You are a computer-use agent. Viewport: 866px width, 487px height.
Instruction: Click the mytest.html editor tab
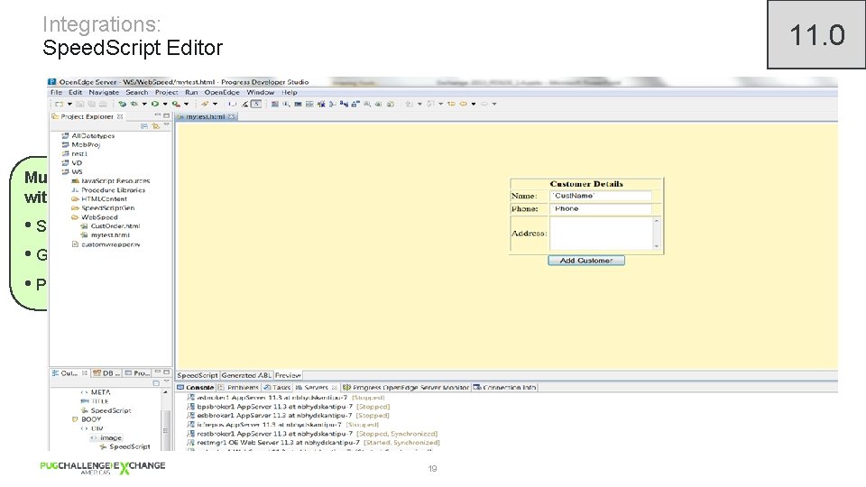tap(205, 116)
